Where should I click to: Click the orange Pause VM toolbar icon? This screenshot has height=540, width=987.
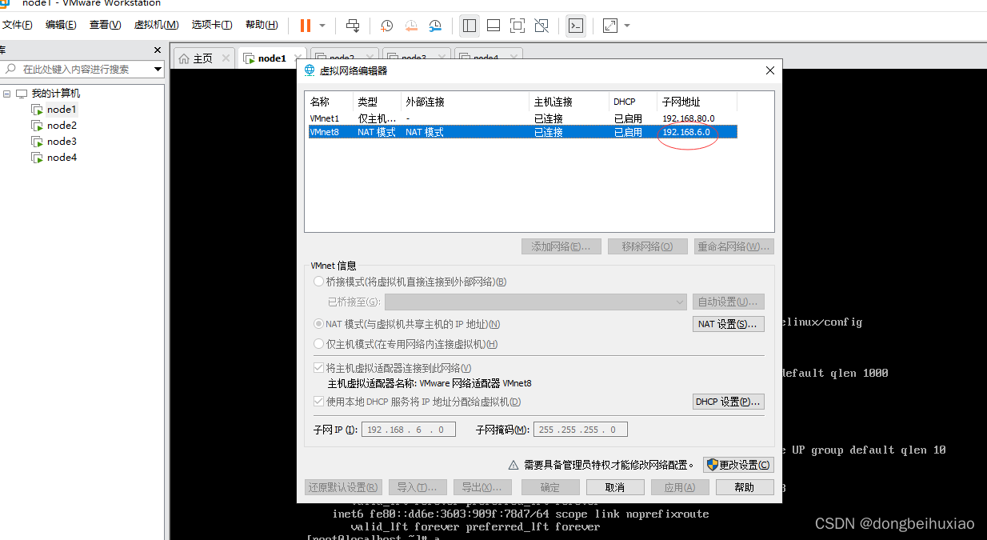coord(305,26)
